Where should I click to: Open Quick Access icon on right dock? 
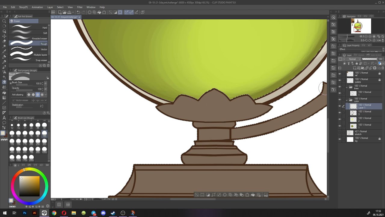tap(334, 17)
